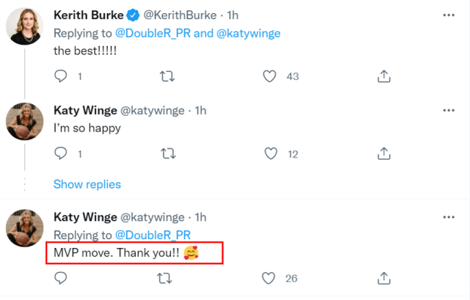Open @DoubleR_PR link in last tweet
The width and height of the screenshot is (470, 300).
(x=153, y=235)
